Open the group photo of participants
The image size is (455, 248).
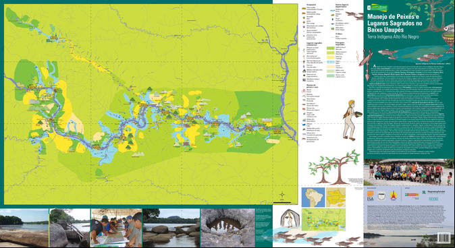click(x=409, y=172)
